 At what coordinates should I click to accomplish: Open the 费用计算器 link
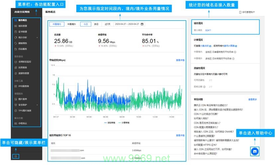click(x=229, y=46)
